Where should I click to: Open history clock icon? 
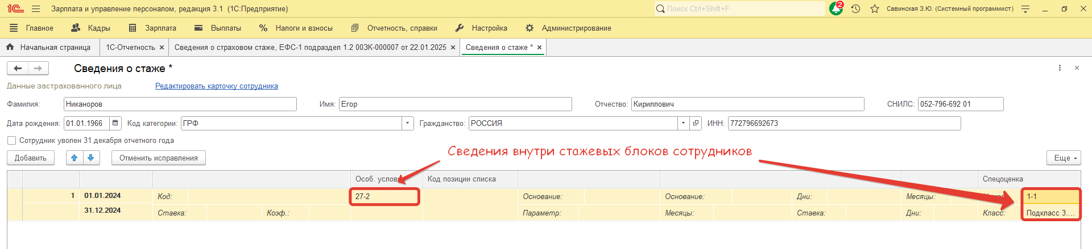point(855,9)
